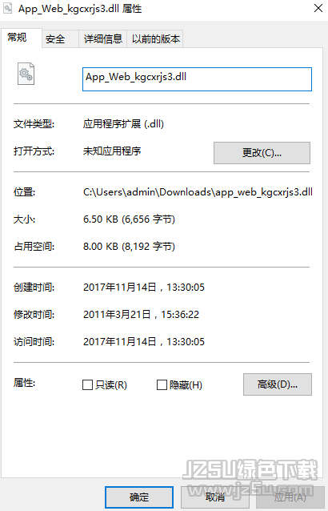Toggle the 隐藏(H) hidden checkbox
328x511 pixels.
tap(162, 385)
